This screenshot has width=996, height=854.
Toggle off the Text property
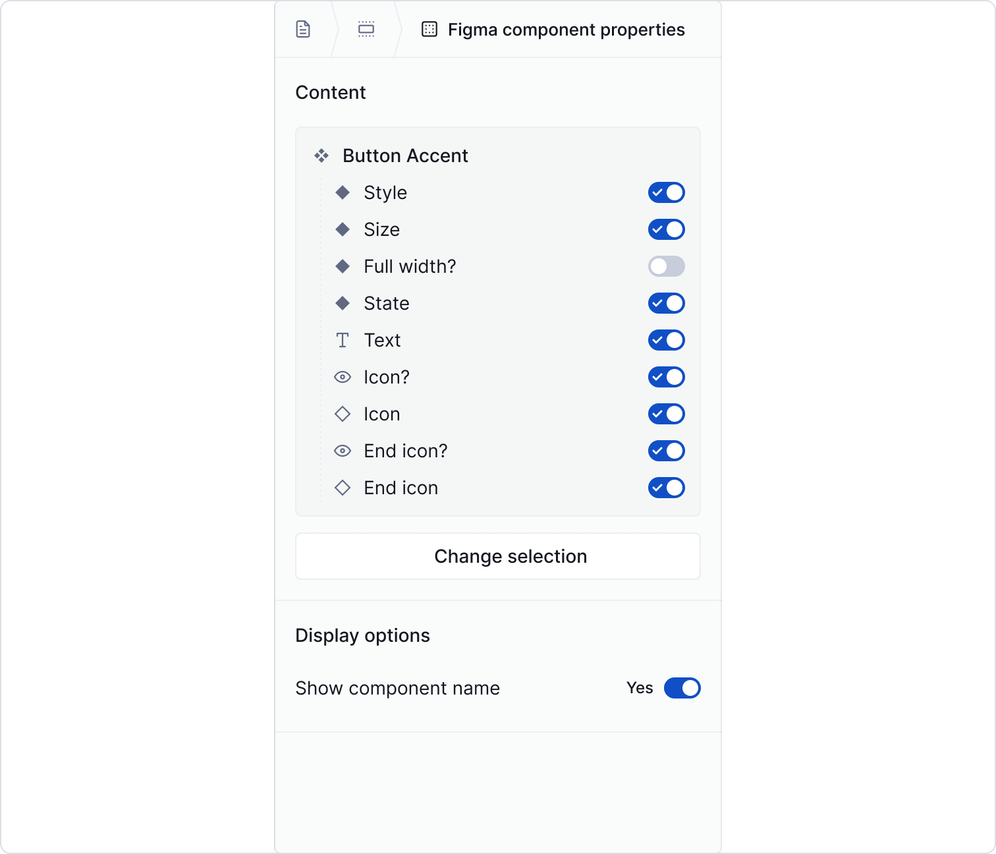(x=666, y=340)
